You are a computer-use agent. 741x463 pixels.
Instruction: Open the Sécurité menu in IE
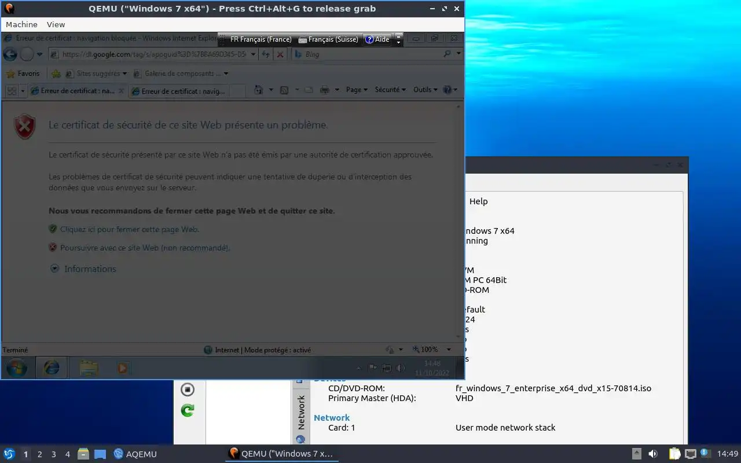[390, 90]
